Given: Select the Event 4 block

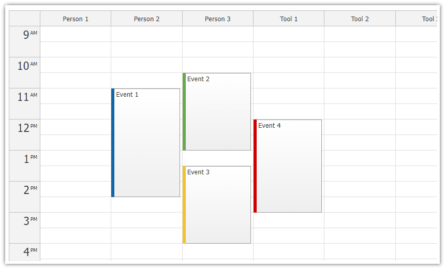Looking at the screenshot, I should (x=288, y=166).
